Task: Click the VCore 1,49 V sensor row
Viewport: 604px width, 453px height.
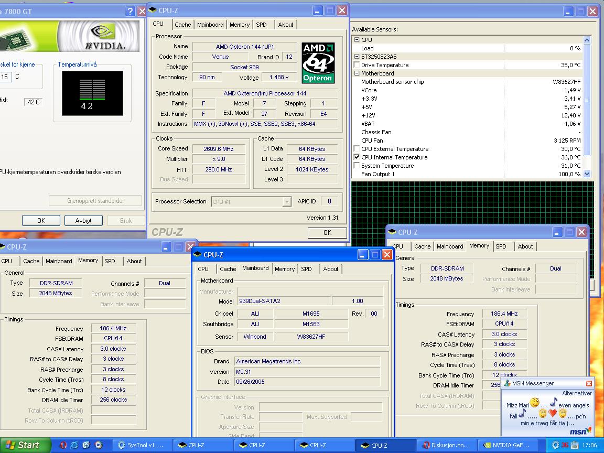Action: coord(468,90)
